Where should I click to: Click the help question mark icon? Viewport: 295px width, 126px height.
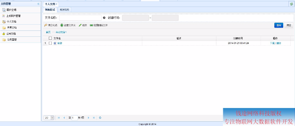(104, 18)
